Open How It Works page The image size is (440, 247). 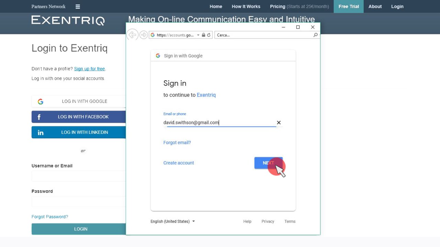coord(246,7)
